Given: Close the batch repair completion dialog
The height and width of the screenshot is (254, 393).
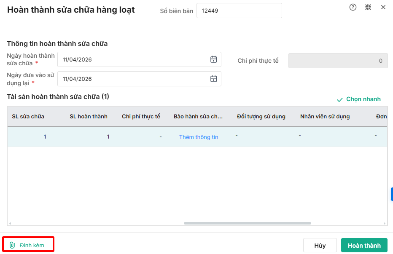Looking at the screenshot, I should click(383, 7).
